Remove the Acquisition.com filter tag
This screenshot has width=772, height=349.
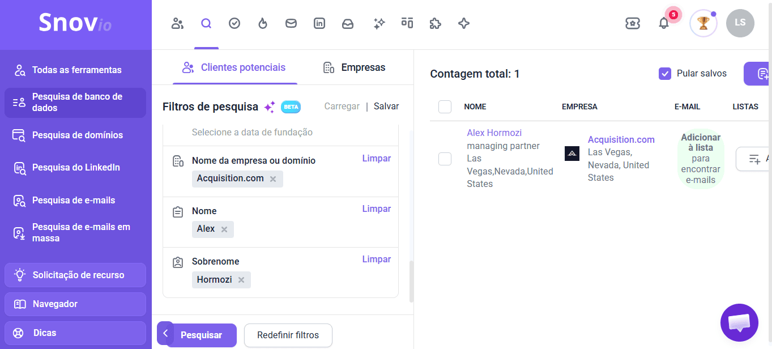[x=273, y=179]
